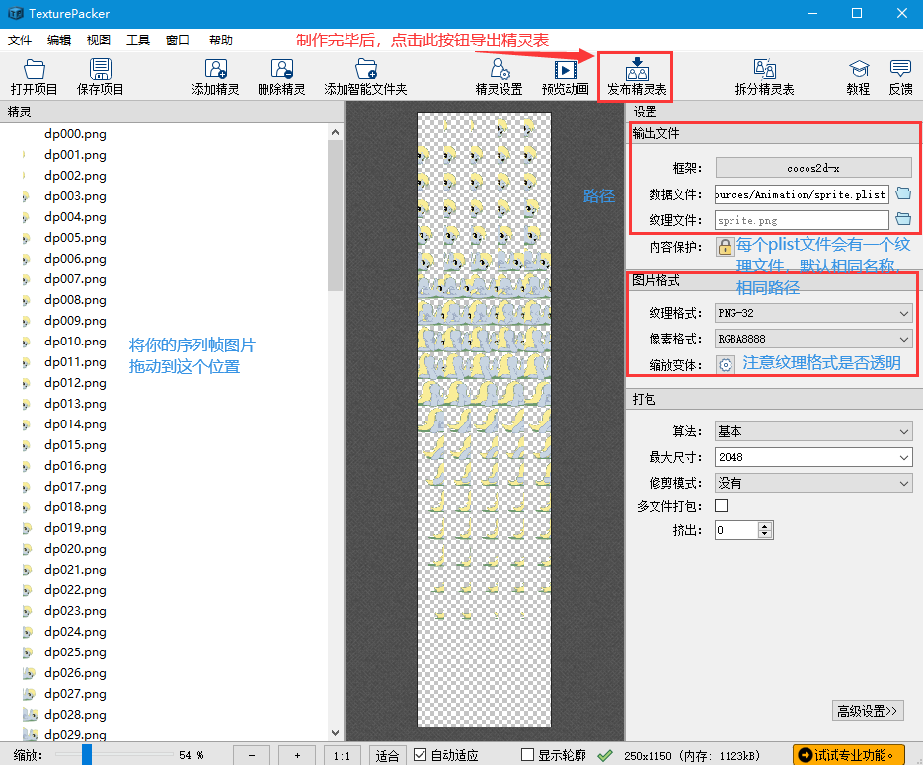Select dp015.png in the sprite list
The image size is (923, 765).
pyautogui.click(x=75, y=444)
